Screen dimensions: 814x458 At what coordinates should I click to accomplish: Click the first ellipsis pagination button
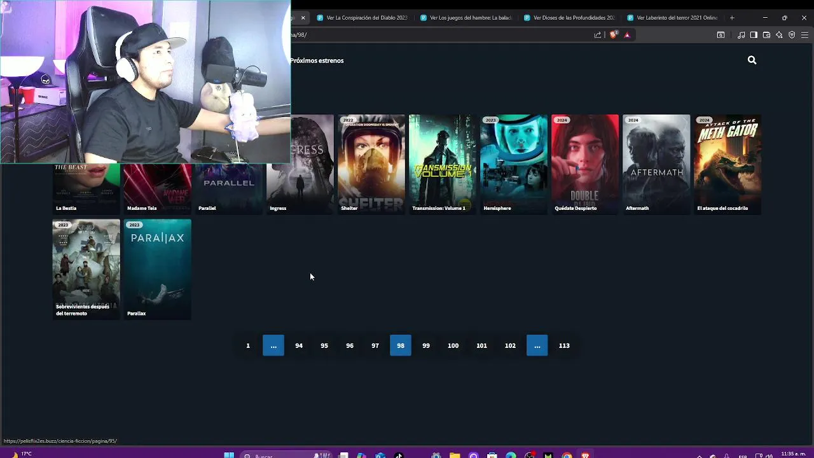[273, 345]
